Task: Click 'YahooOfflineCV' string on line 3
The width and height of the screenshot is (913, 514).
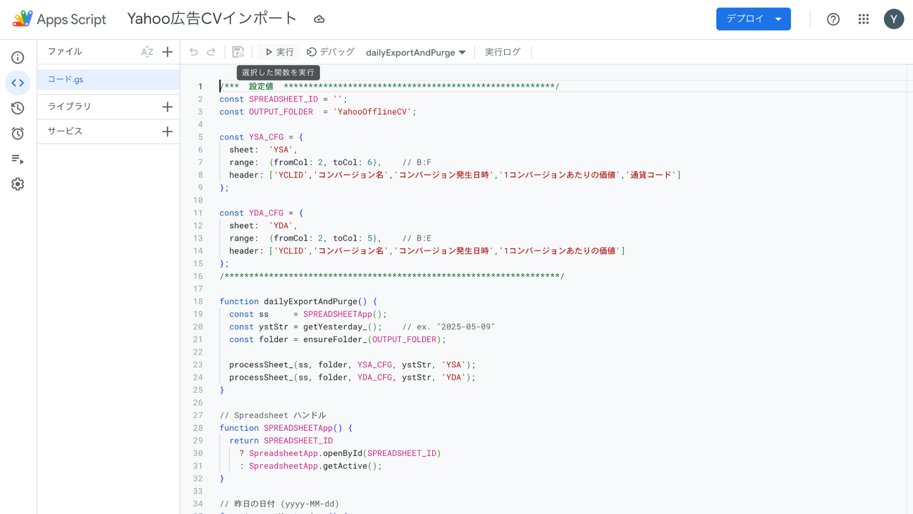Action: (x=372, y=112)
